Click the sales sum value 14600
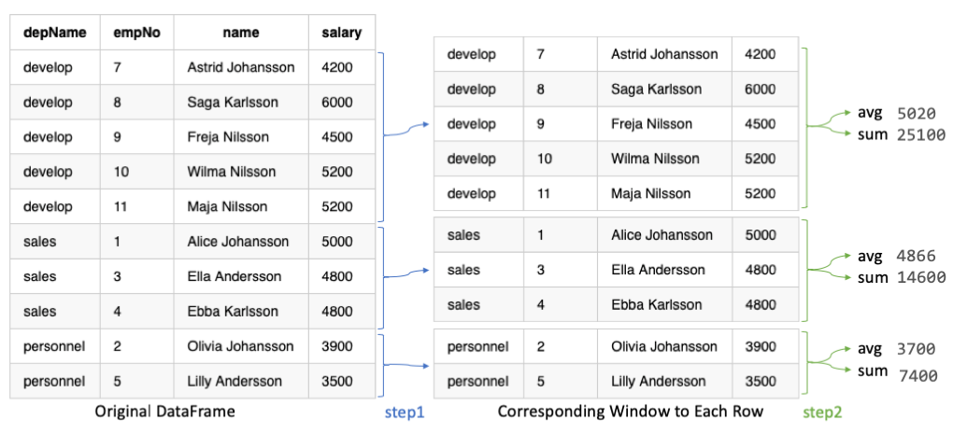 point(920,277)
